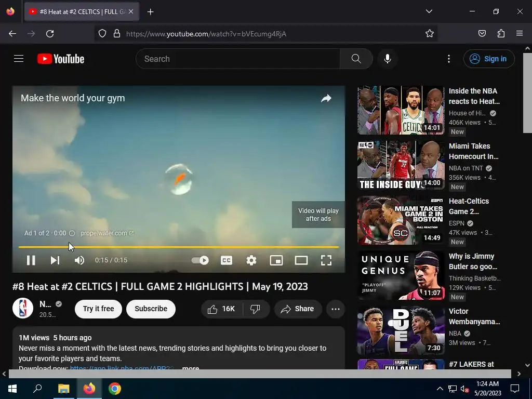Save page to Pocket

(482, 34)
